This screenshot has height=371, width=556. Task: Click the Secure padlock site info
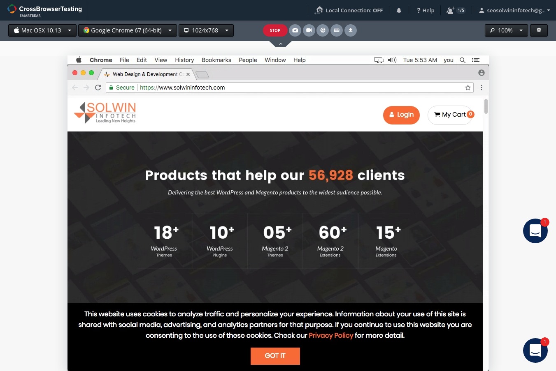point(122,88)
